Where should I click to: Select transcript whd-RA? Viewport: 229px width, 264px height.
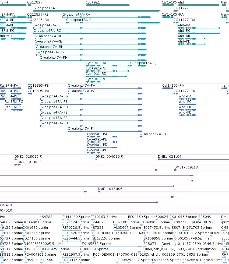pyautogui.click(x=184, y=25)
